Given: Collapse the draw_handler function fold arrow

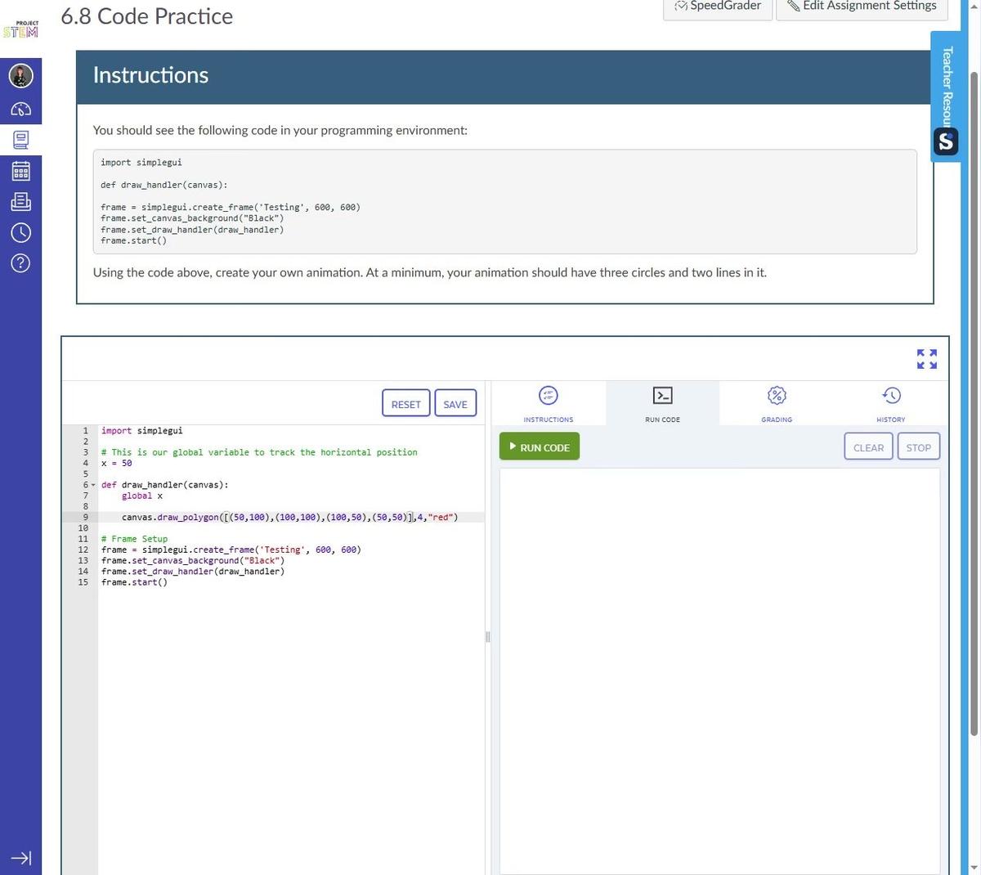Looking at the screenshot, I should pyautogui.click(x=93, y=485).
